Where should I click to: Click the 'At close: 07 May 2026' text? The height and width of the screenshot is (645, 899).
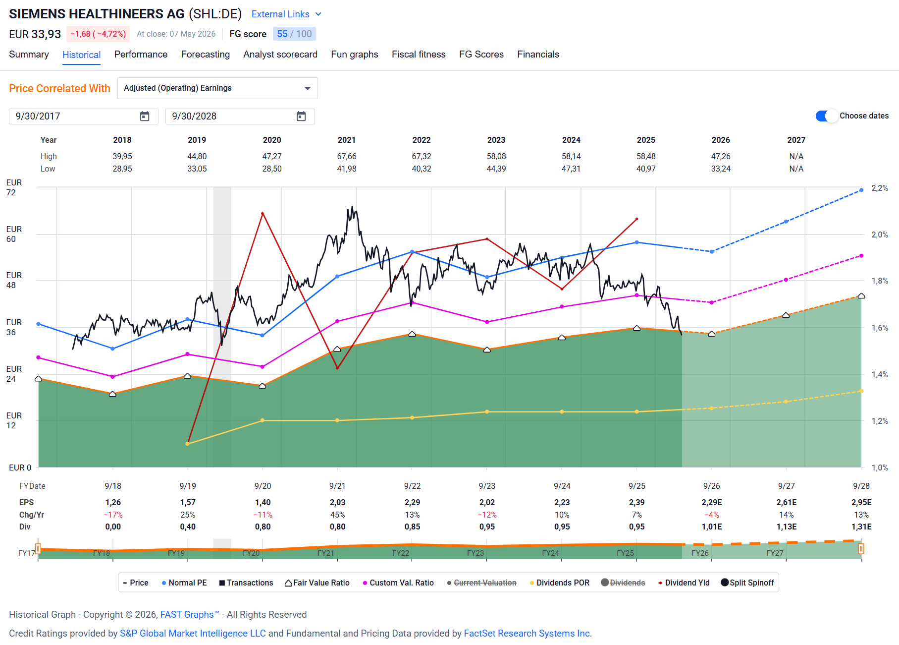coord(176,34)
